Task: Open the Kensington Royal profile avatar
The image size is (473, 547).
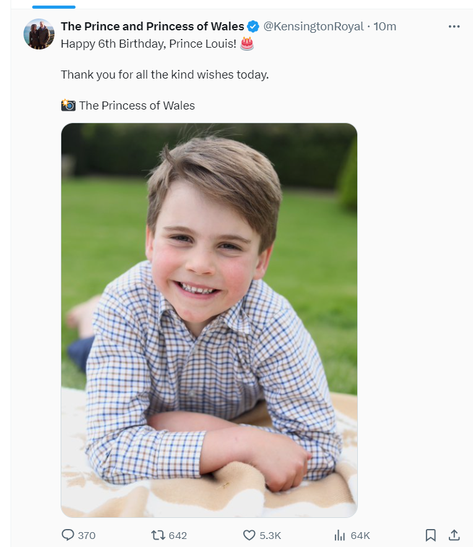Action: (39, 34)
